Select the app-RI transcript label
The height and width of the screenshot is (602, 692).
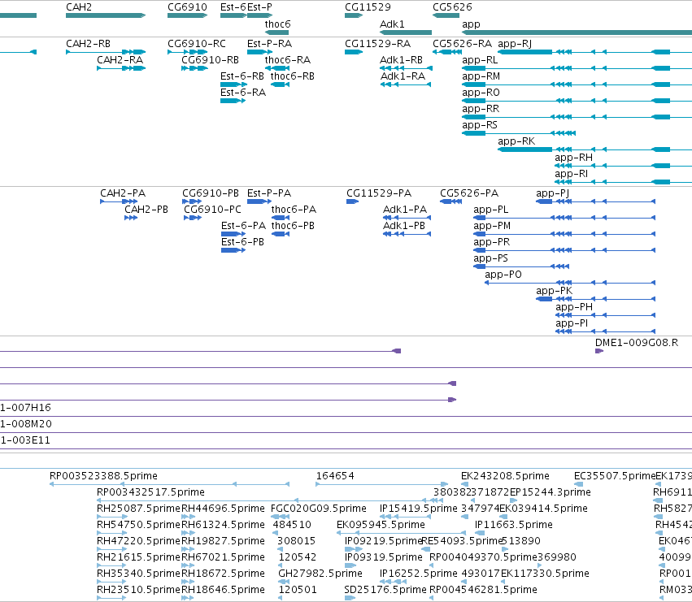tap(571, 174)
